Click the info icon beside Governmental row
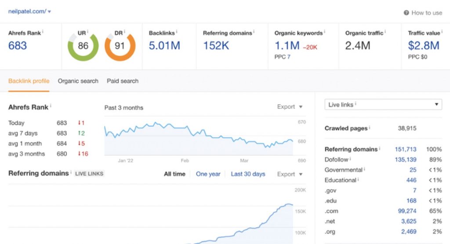The height and width of the screenshot is (244, 450). [x=364, y=168]
